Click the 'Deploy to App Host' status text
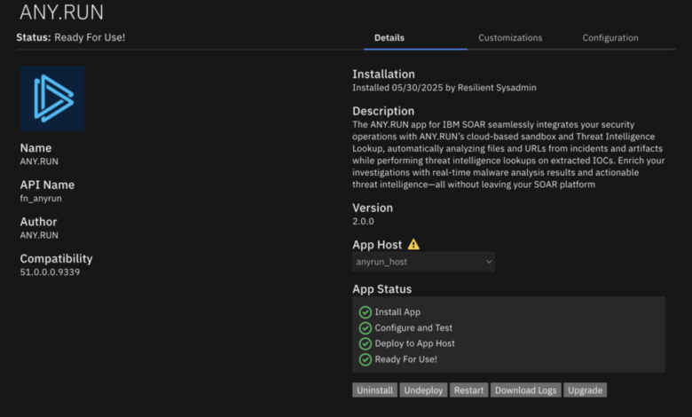The height and width of the screenshot is (417, 692). (415, 343)
